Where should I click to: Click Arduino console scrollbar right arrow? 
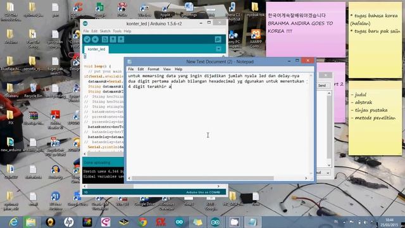click(x=218, y=186)
